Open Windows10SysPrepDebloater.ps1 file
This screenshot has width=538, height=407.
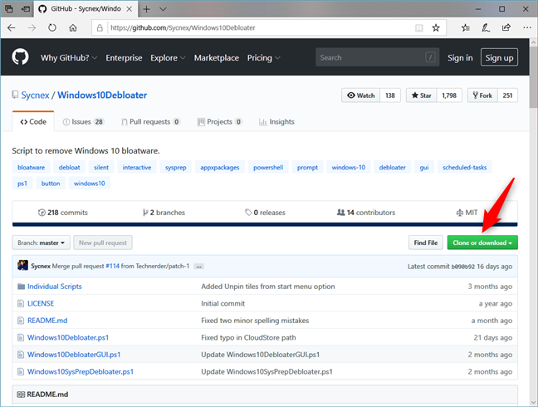click(81, 371)
